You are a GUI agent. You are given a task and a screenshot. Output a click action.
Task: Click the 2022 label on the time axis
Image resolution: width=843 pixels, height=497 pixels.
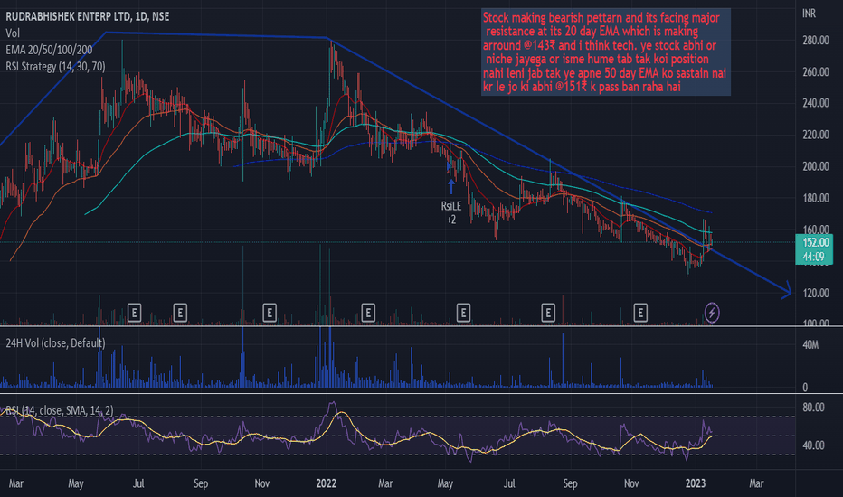(x=327, y=483)
